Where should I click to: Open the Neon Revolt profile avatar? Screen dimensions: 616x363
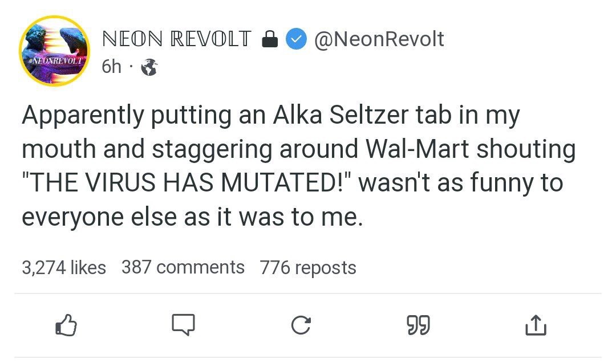[53, 51]
